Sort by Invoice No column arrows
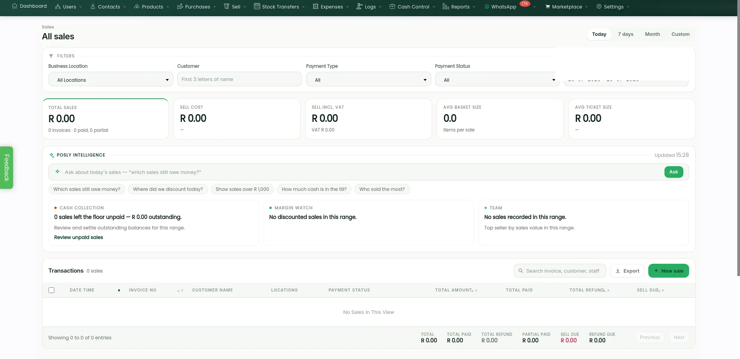The image size is (740, 359). tap(180, 290)
